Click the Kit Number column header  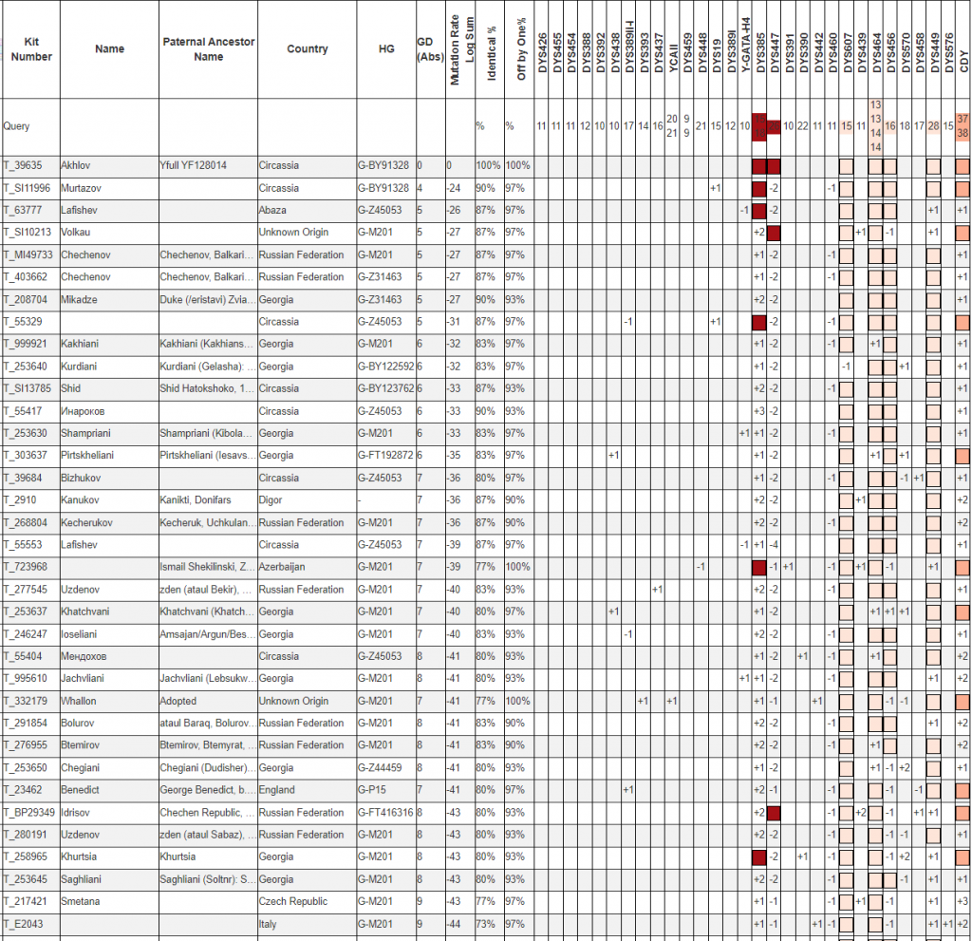(31, 49)
